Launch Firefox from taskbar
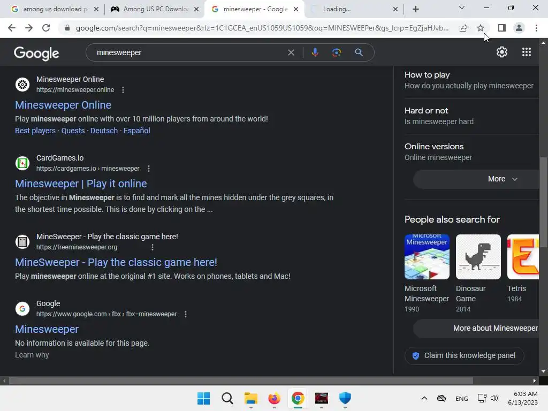This screenshot has width=548, height=411. click(275, 398)
